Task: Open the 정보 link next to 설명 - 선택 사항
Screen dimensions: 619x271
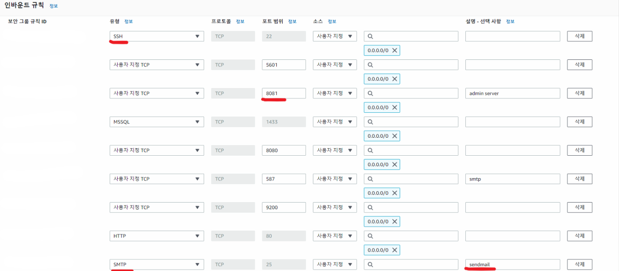Action: (x=510, y=21)
